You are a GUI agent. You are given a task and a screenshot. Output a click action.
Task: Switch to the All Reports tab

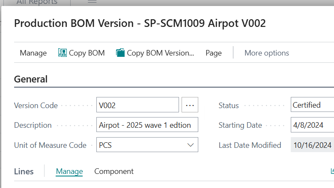click(37, 2)
